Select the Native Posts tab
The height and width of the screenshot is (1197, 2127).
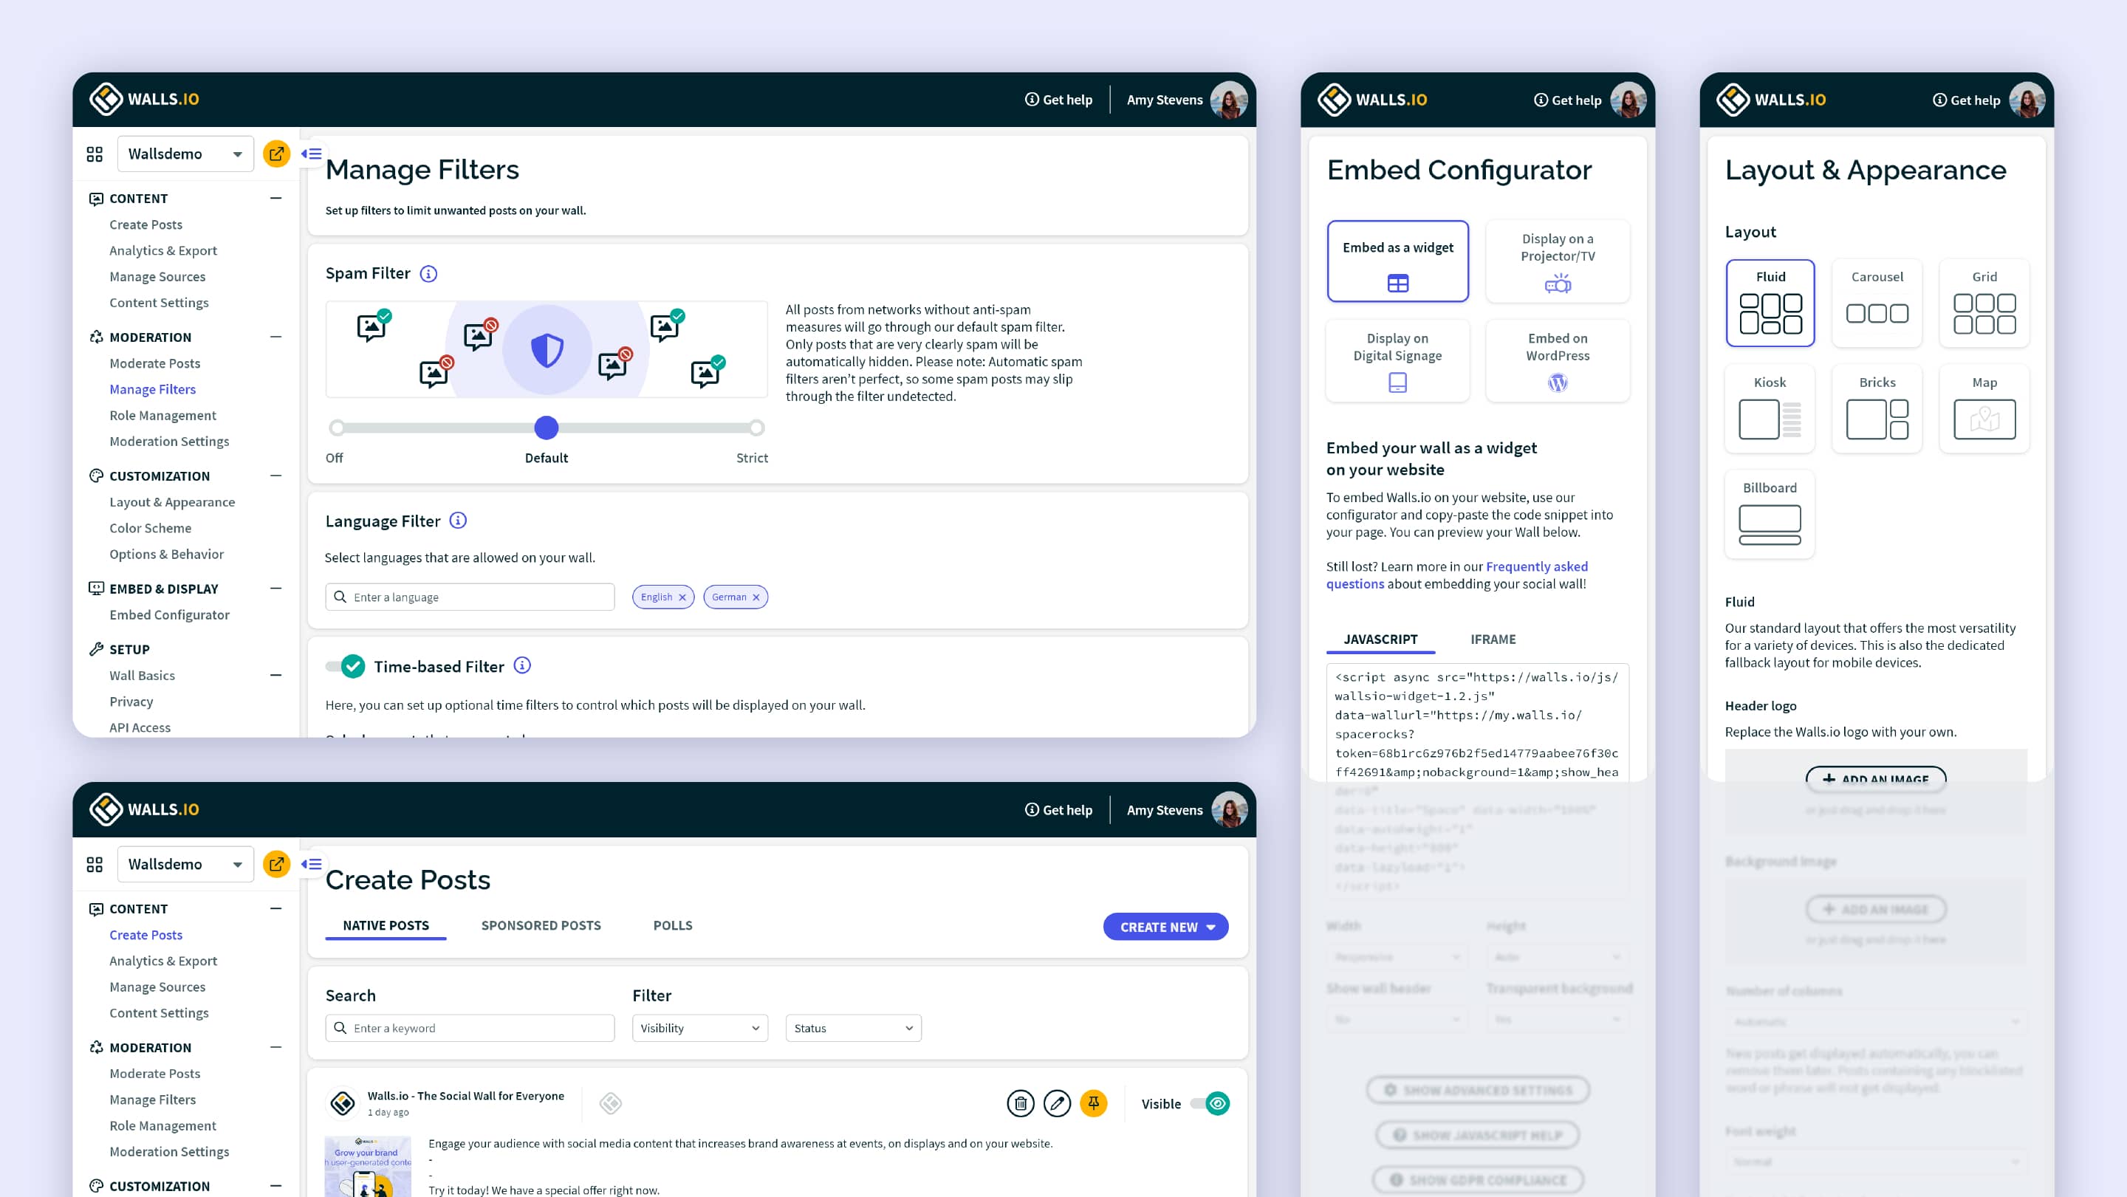tap(386, 925)
